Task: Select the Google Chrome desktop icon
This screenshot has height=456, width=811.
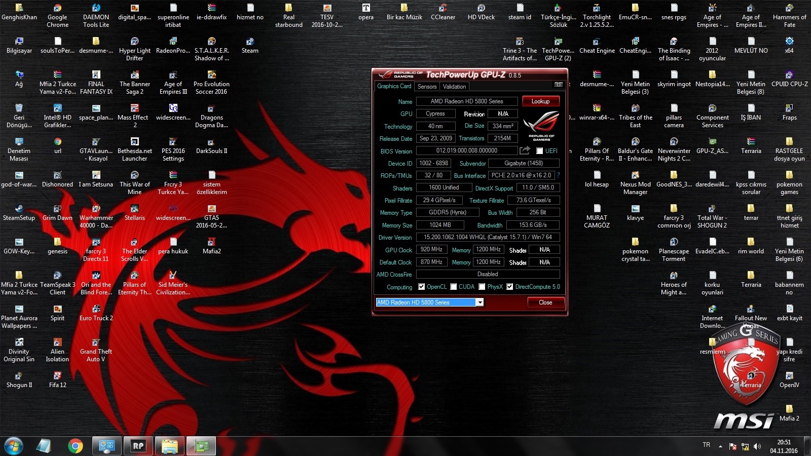Action: coord(58,15)
